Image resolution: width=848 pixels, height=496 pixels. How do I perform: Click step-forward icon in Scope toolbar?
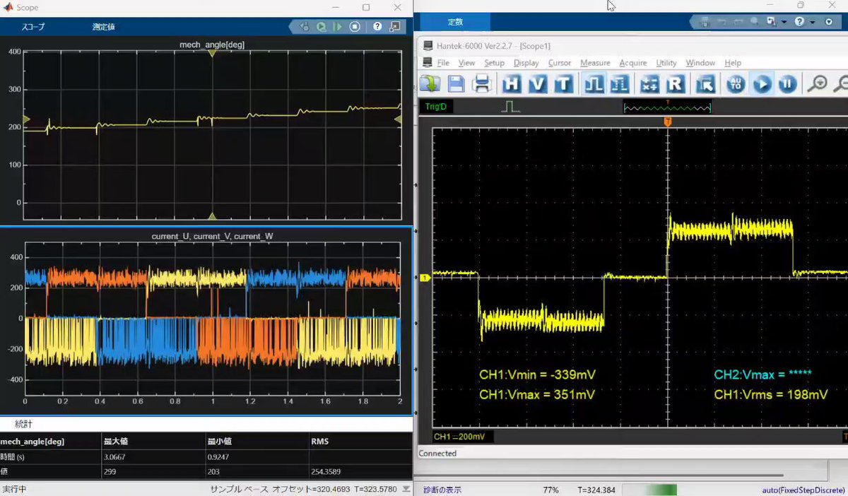(338, 27)
